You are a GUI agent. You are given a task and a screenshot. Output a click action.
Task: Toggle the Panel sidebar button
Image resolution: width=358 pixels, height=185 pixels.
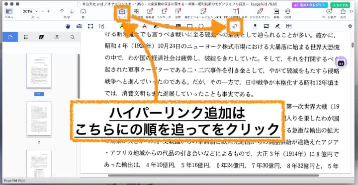pos(9,11)
